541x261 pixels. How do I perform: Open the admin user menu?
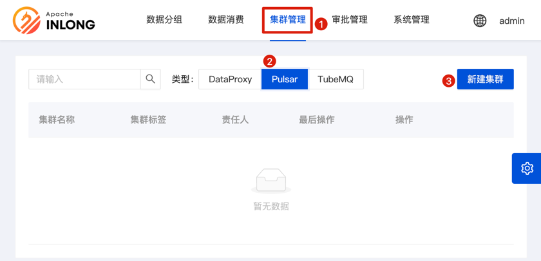click(512, 21)
